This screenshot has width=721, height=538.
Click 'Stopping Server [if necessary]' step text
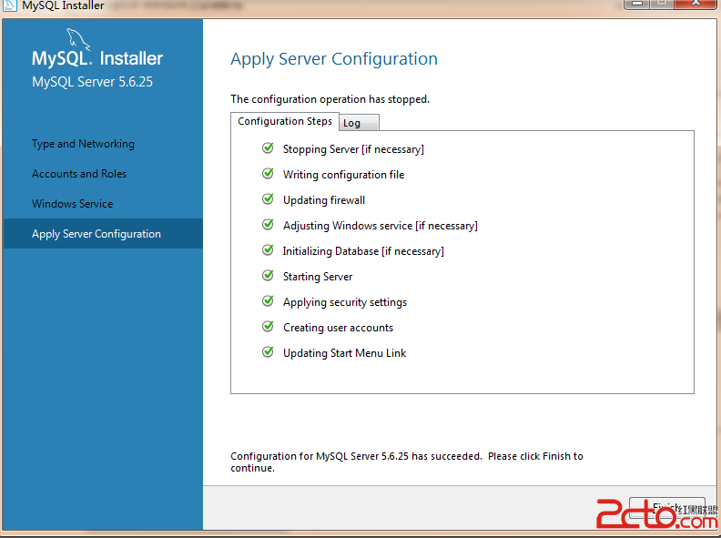pyautogui.click(x=353, y=149)
